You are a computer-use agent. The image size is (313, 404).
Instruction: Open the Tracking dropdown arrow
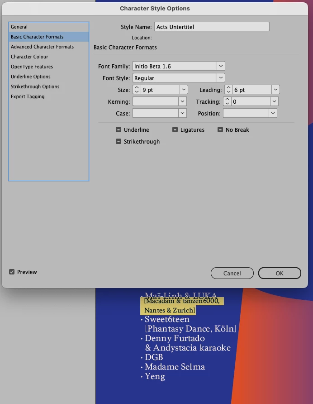point(275,101)
